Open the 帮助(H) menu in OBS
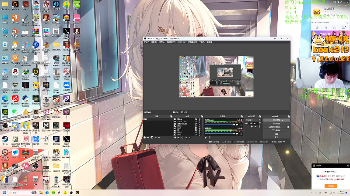350x196 pixels. 210,42
